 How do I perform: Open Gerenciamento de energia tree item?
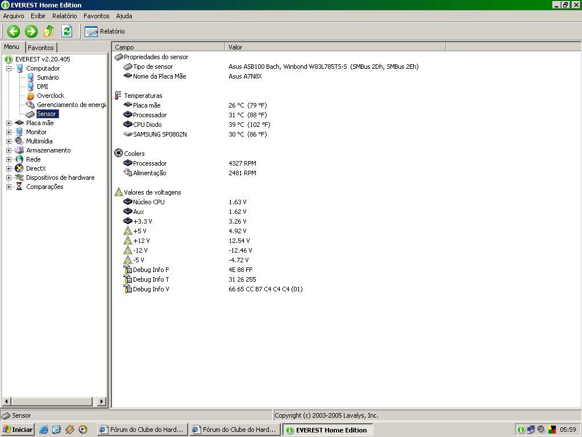click(71, 105)
